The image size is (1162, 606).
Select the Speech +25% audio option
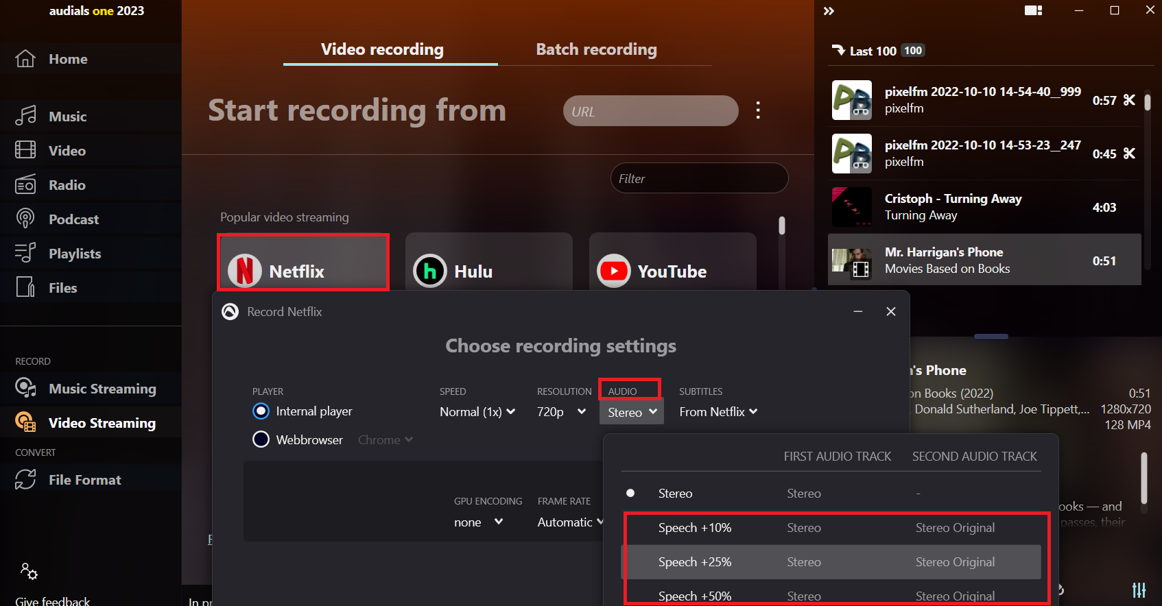tap(831, 562)
